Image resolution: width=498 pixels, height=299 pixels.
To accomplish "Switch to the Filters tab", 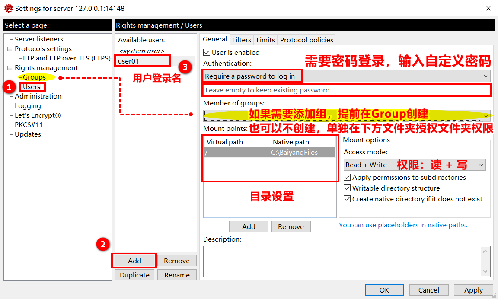I will pos(241,40).
